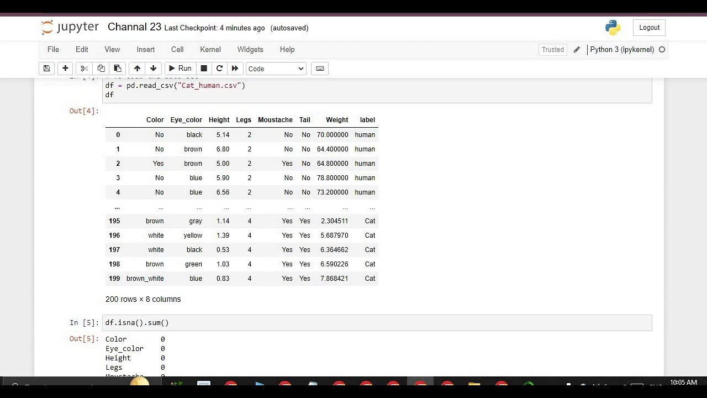Click the Yes color value in row 2
The image size is (707, 398).
(159, 164)
